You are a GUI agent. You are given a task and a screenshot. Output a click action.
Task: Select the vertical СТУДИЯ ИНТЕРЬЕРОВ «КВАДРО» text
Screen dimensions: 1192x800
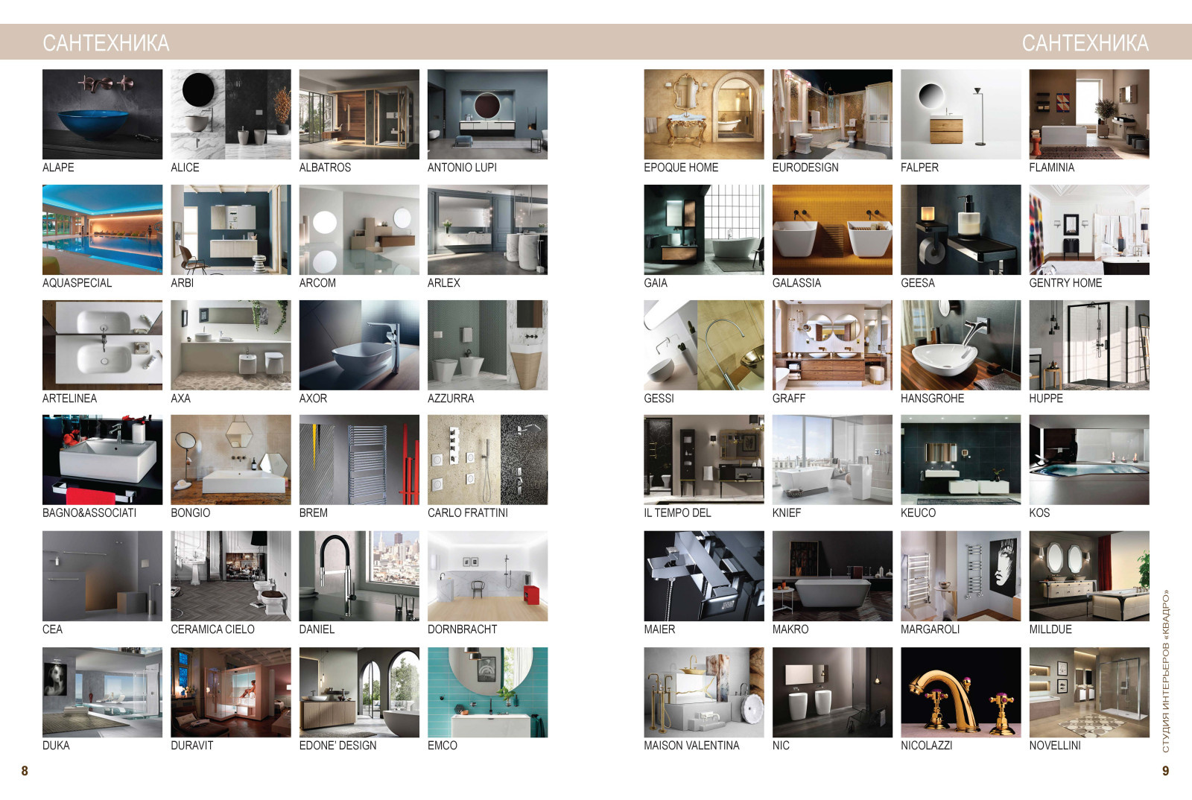tap(1166, 671)
